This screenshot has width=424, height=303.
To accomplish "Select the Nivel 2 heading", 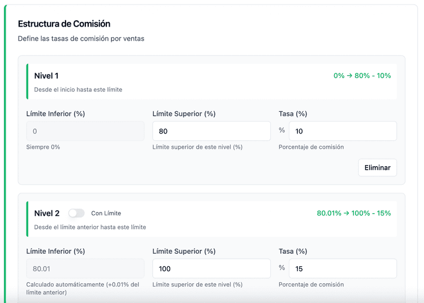I will (47, 213).
